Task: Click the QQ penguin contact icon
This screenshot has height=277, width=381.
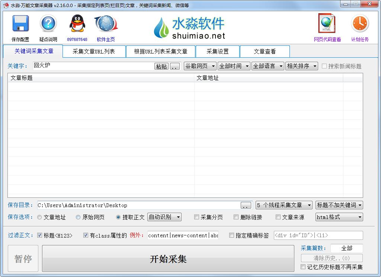Action: pyautogui.click(x=77, y=24)
